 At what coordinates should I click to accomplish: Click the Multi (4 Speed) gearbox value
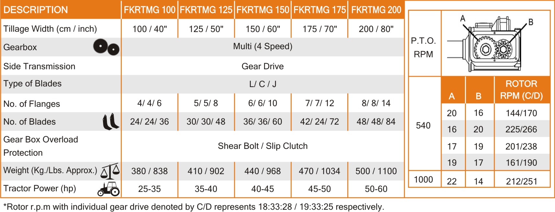[263, 46]
